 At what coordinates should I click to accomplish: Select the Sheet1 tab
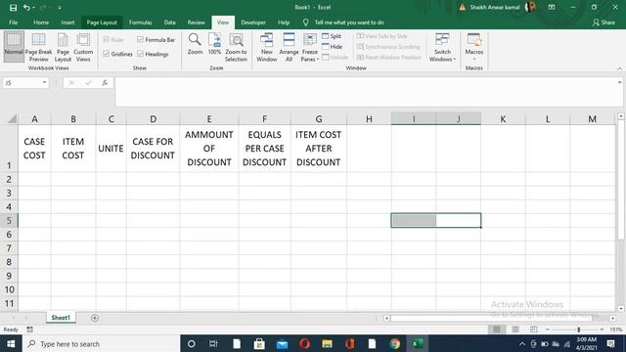(61, 318)
